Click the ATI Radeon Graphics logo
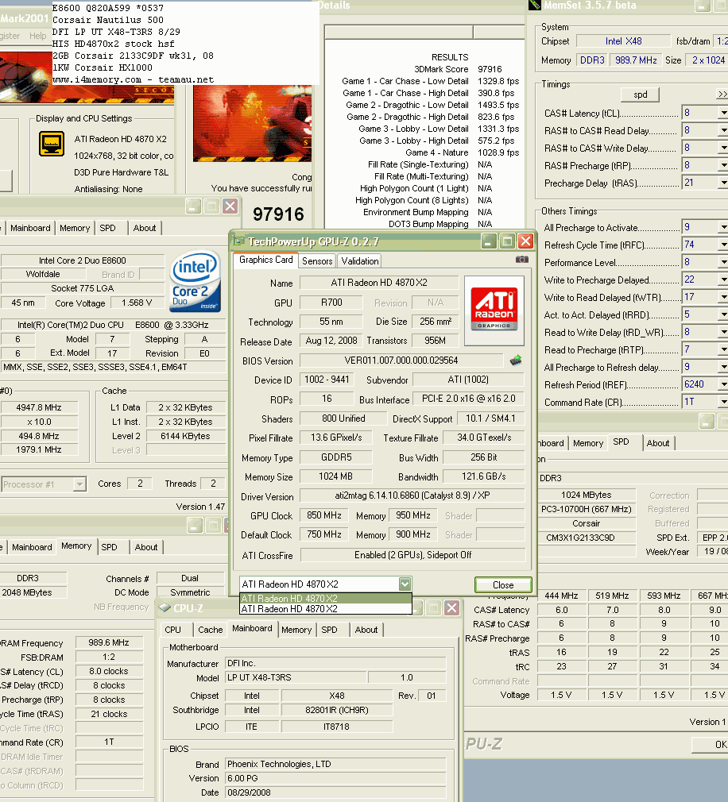This screenshot has width=728, height=802. (494, 310)
